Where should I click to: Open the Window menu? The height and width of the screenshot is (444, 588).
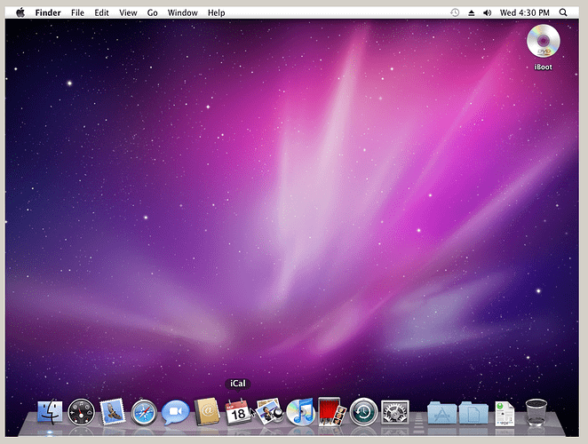pos(183,12)
